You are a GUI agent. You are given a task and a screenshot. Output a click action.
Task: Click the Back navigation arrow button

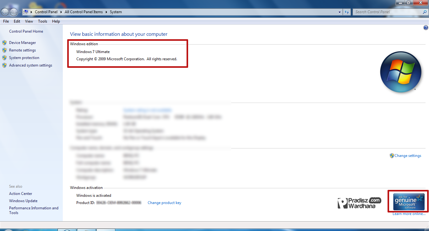[5, 12]
